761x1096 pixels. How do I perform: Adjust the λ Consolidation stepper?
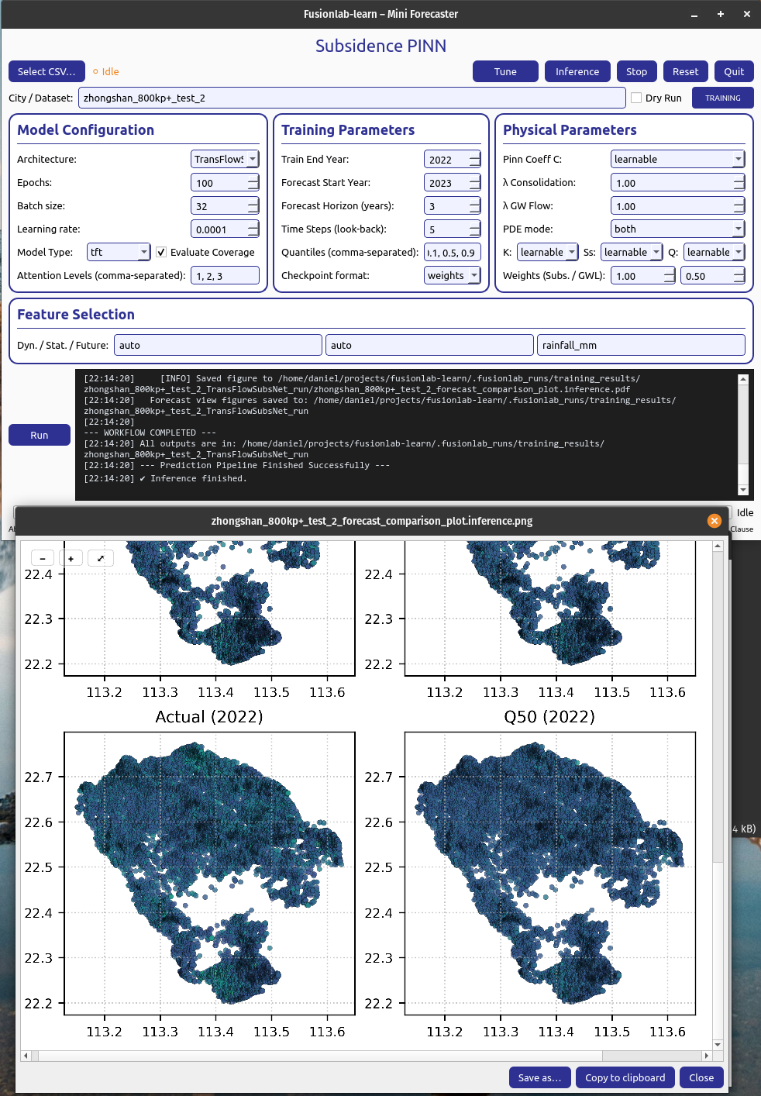(x=739, y=182)
